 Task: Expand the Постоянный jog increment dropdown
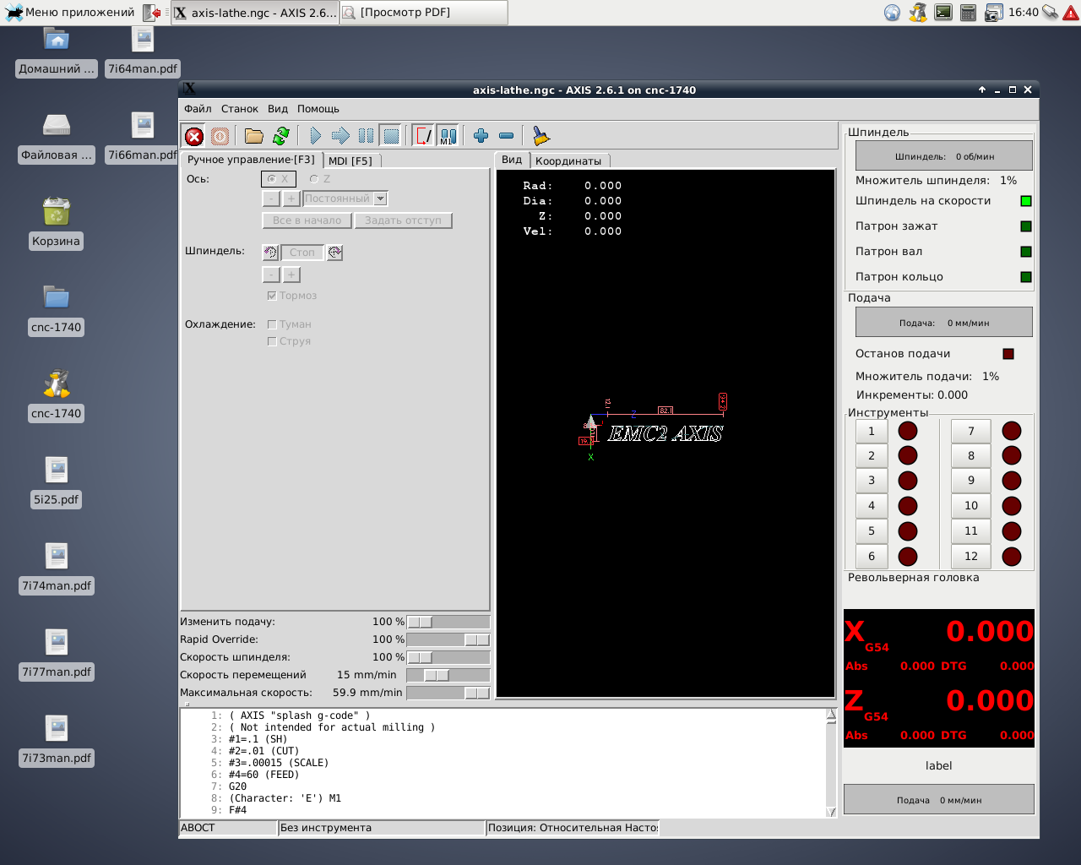(380, 199)
